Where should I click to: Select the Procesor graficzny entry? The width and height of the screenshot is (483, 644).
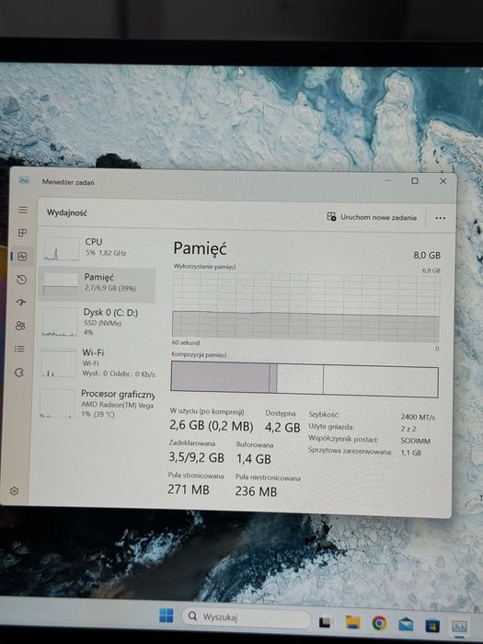tap(96, 403)
